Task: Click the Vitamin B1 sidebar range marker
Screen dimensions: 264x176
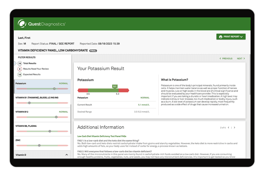Action: coord(29,103)
